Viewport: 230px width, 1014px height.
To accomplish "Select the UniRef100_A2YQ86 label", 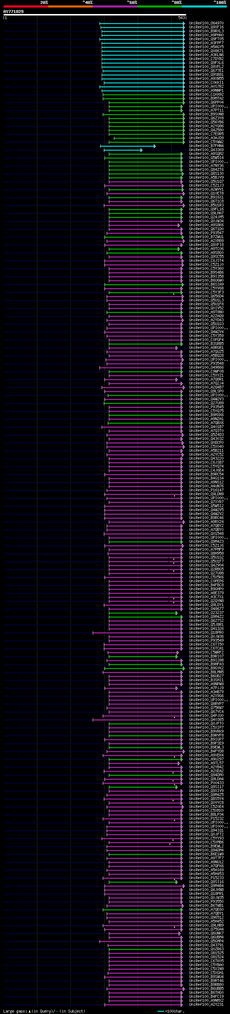I will click(206, 126).
